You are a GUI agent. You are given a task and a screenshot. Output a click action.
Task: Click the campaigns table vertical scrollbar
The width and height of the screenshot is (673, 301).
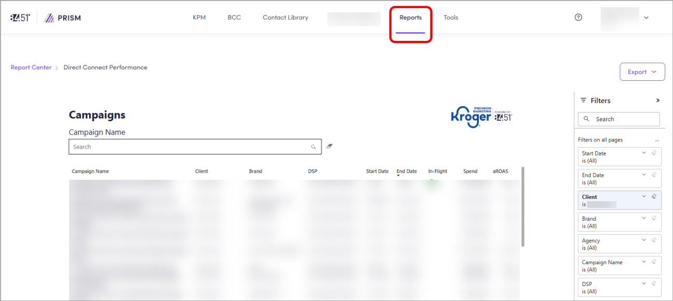(x=523, y=207)
